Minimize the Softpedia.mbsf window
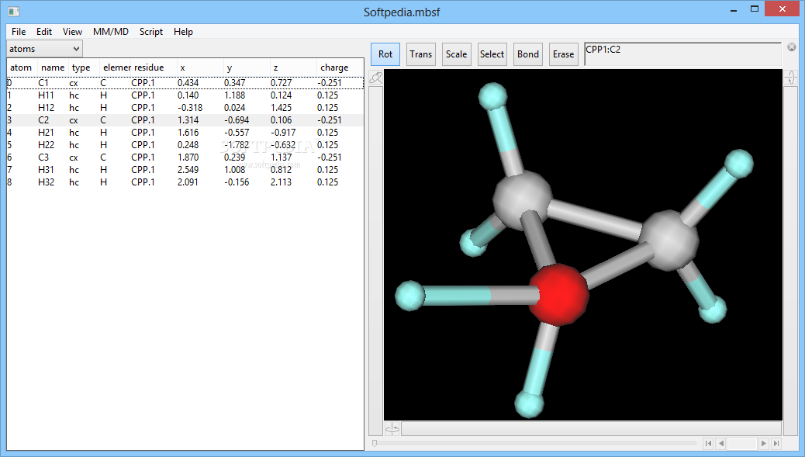Screen dimensions: 805x457 [x=734, y=9]
